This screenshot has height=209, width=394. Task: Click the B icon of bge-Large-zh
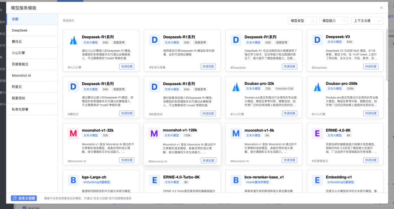coord(73,180)
